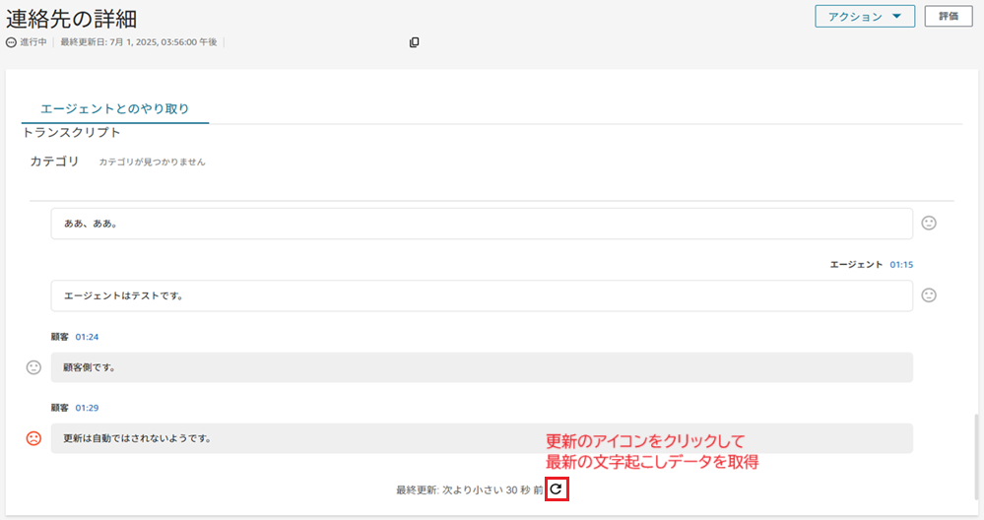Click the トランスクリプト heading
The height and width of the screenshot is (520, 984).
[x=71, y=132]
